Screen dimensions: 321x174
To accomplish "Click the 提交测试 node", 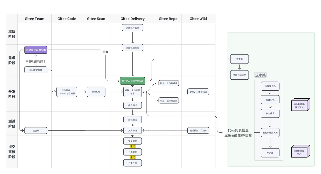I will (x=132, y=105).
